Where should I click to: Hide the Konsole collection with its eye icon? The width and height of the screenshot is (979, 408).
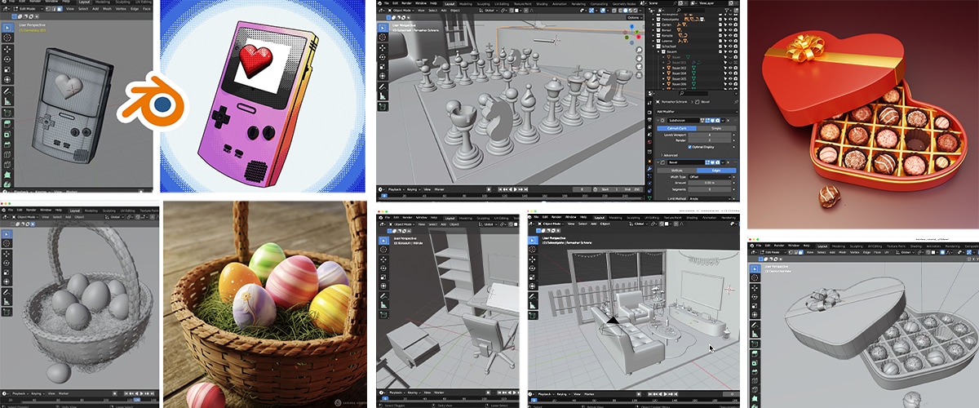(730, 35)
